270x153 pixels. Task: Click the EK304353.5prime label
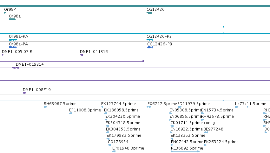tap(123, 129)
